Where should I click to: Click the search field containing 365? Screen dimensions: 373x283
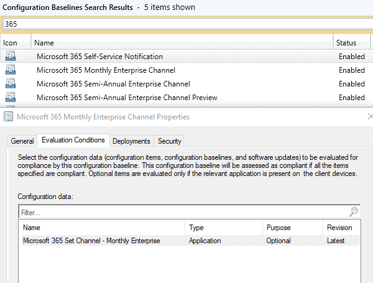coord(186,24)
